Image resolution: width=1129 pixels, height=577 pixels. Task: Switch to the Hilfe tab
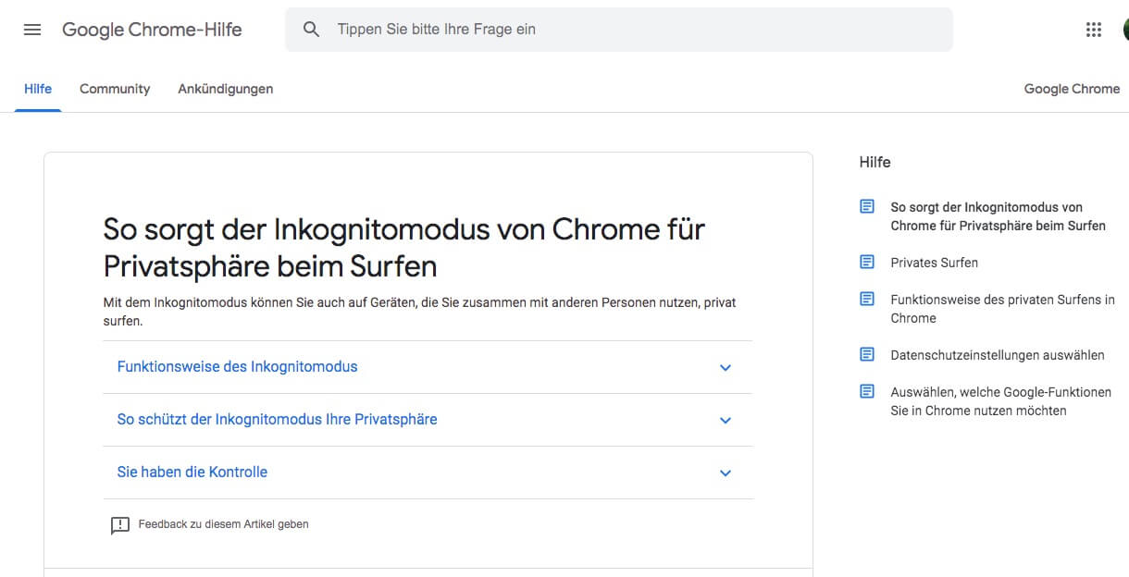click(38, 89)
